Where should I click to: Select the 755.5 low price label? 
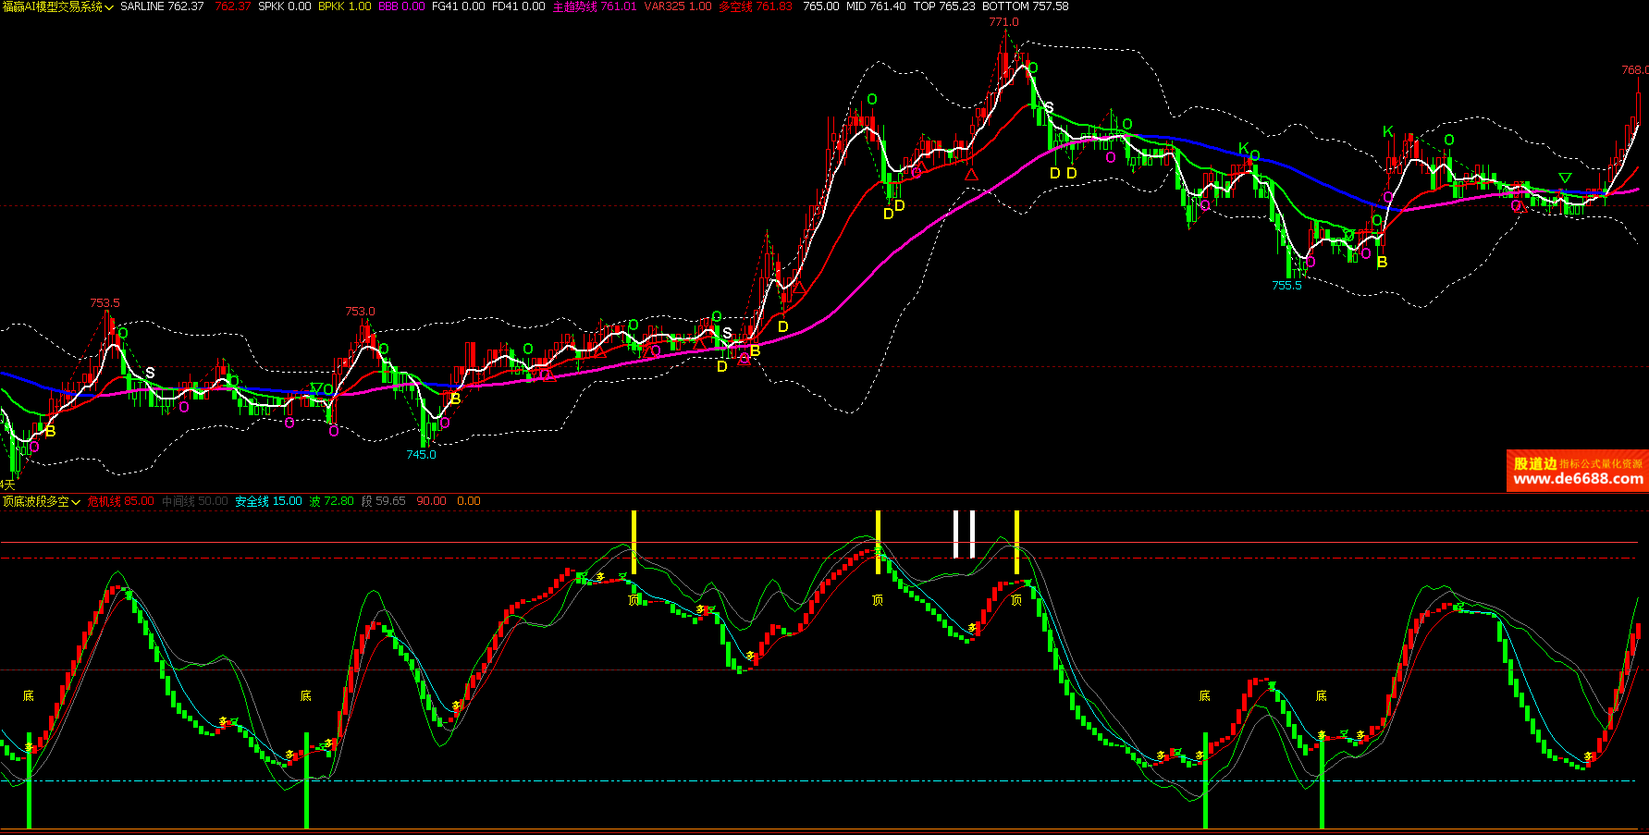(x=1286, y=286)
